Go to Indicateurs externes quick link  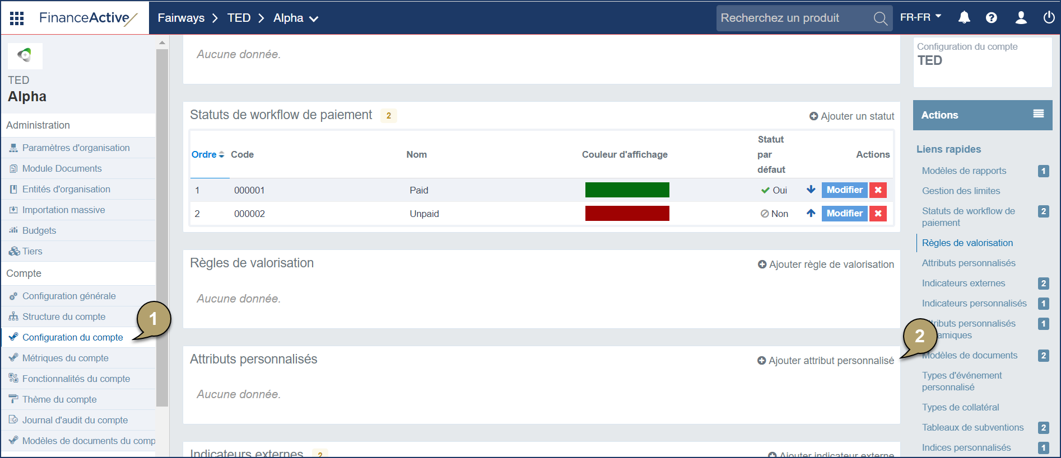[x=963, y=283]
